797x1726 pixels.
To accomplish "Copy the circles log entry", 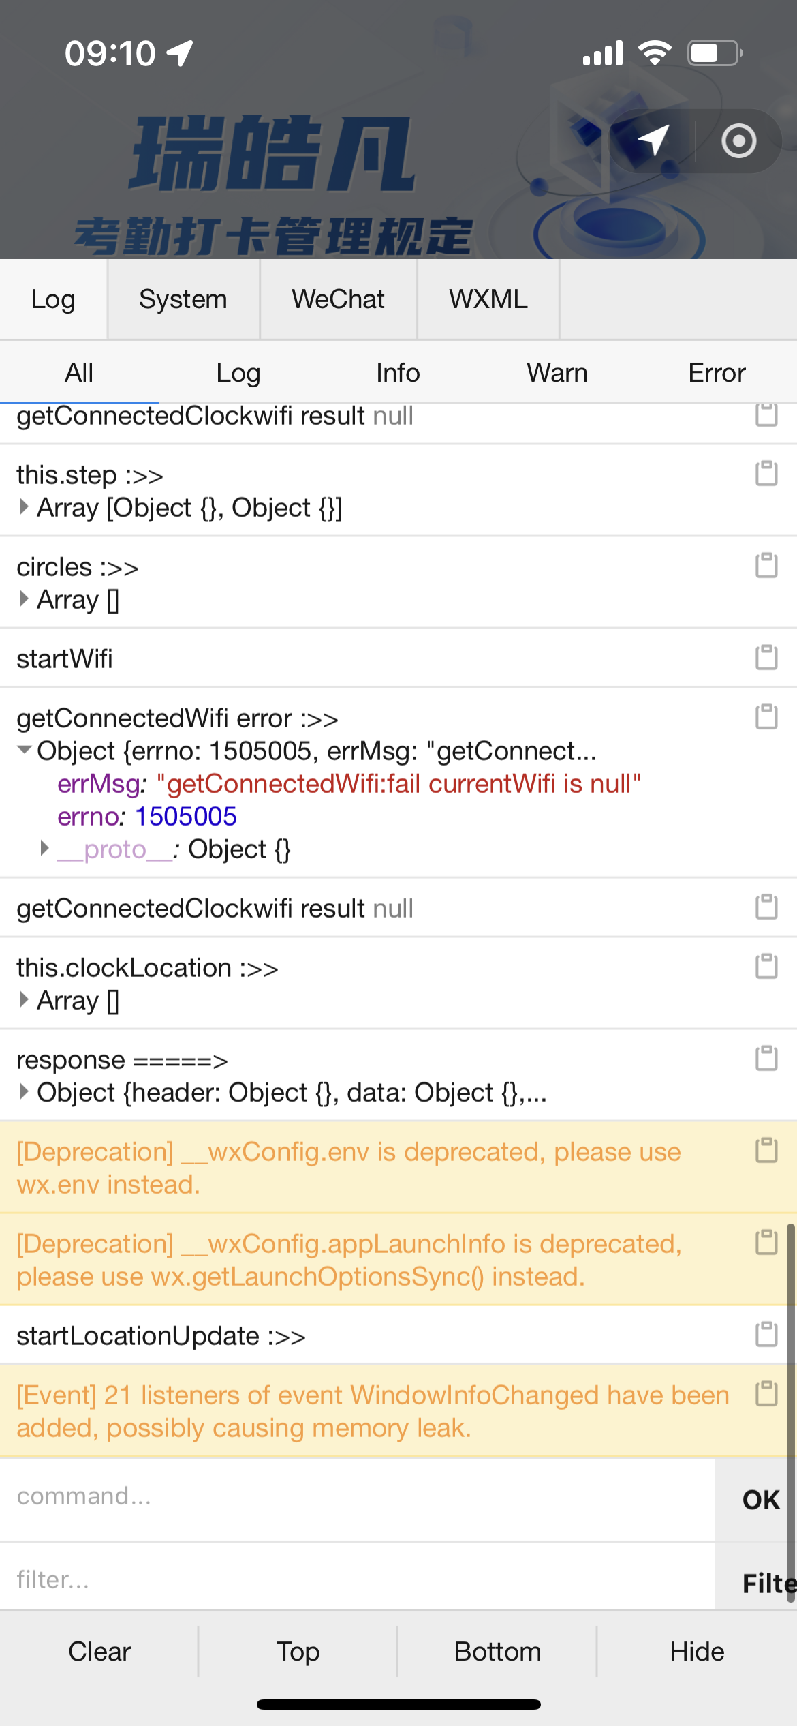I will point(766,566).
